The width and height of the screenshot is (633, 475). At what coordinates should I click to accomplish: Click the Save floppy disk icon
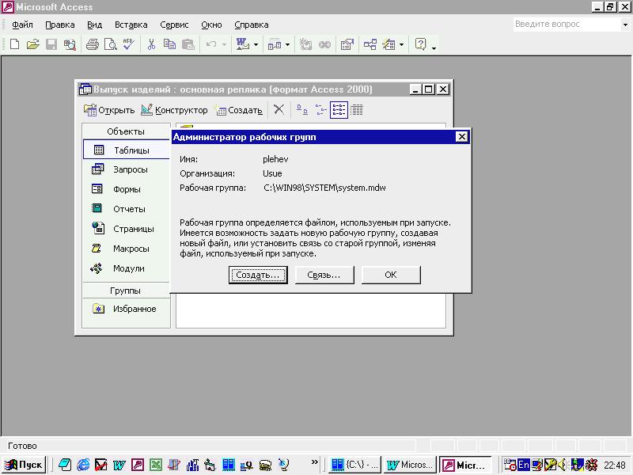click(x=51, y=44)
